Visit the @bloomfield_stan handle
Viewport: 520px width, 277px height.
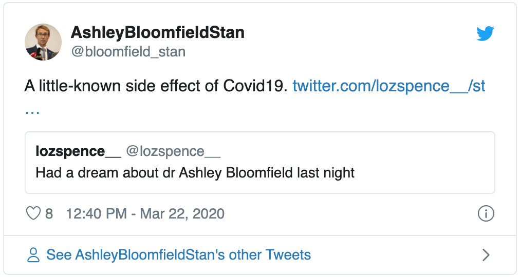128,52
